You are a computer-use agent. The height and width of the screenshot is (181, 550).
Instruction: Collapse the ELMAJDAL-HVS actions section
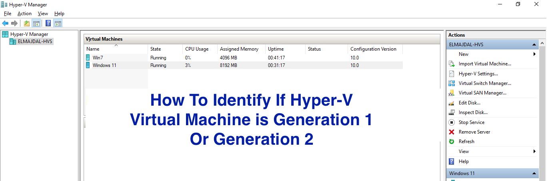click(534, 45)
